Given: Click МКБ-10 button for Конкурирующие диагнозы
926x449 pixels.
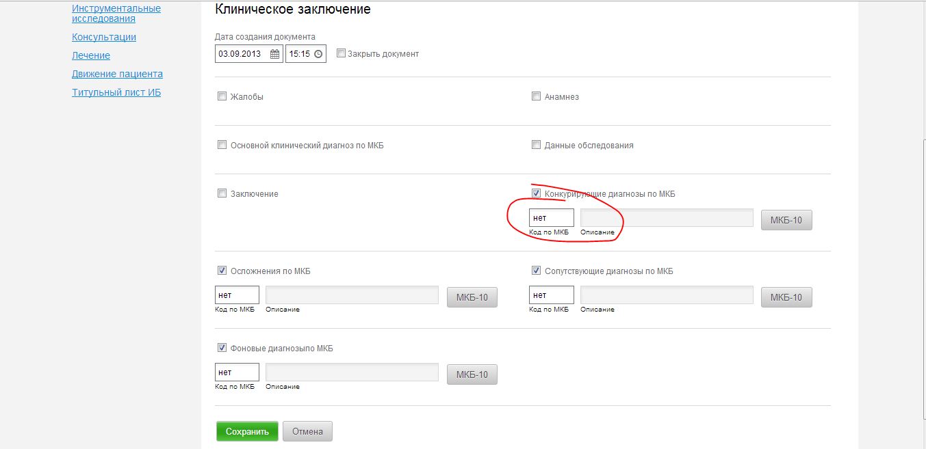Looking at the screenshot, I should point(786,220).
